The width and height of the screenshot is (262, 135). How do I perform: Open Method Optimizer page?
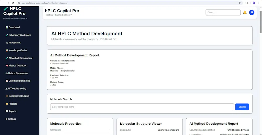pyautogui.click(x=16, y=66)
